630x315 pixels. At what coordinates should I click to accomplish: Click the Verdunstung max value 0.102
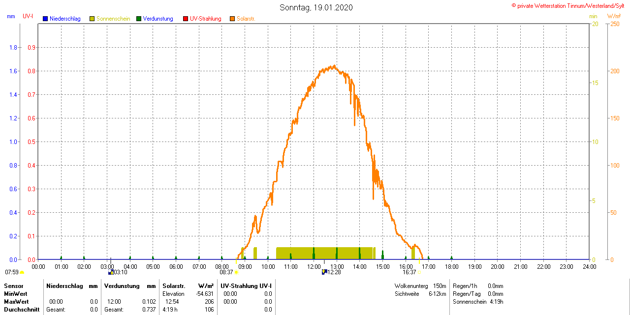click(149, 302)
